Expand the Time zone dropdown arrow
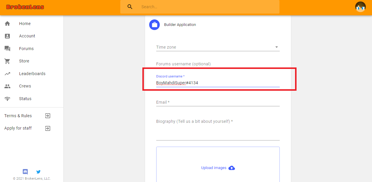Viewport: 372px width, 182px height. (276, 47)
